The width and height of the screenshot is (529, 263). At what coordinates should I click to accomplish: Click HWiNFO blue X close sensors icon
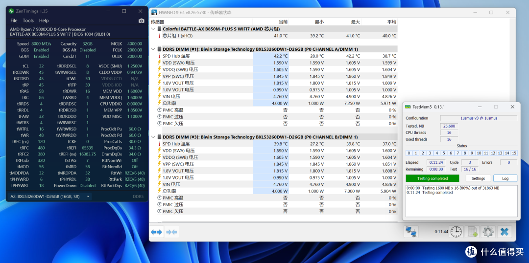(x=505, y=232)
